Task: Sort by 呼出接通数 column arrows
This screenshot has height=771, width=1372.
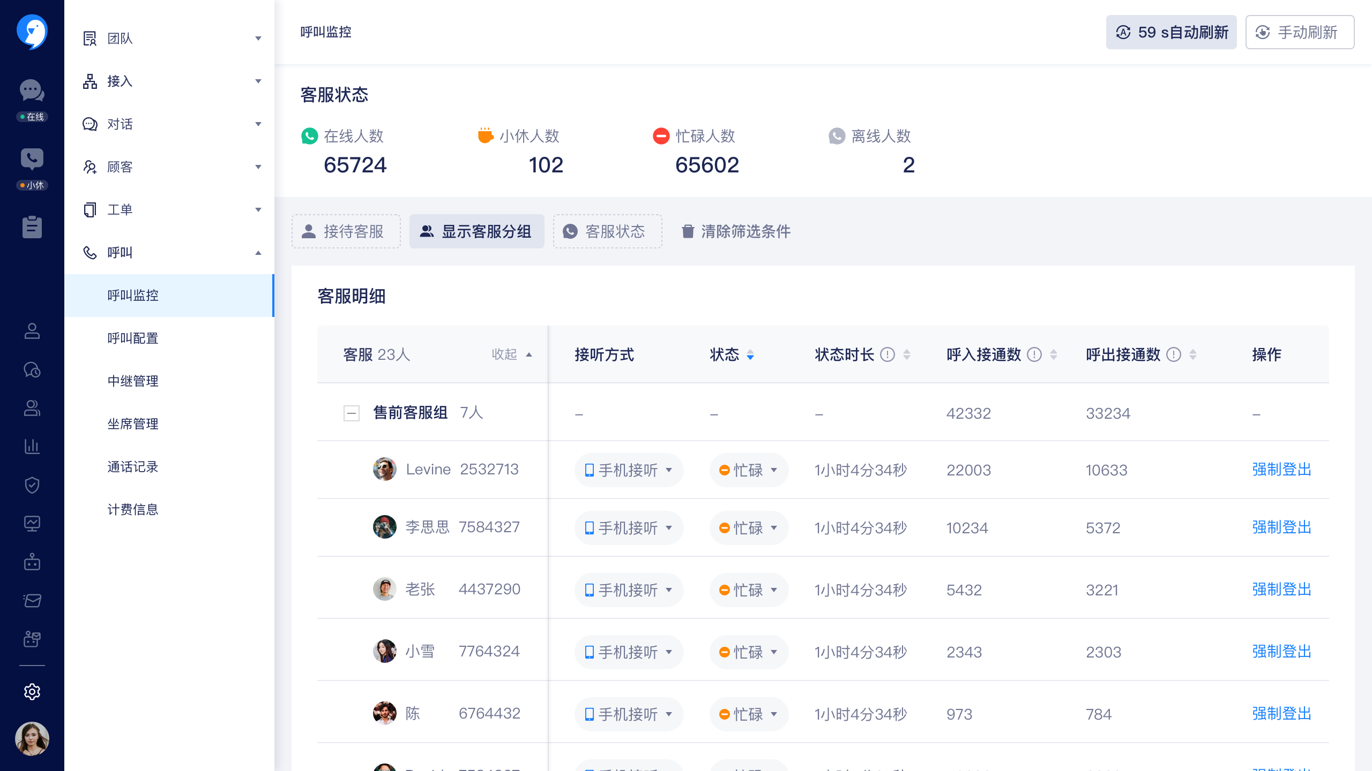Action: pos(1193,354)
